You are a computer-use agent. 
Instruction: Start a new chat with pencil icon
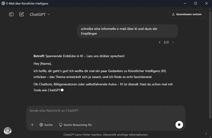[x=22, y=14]
